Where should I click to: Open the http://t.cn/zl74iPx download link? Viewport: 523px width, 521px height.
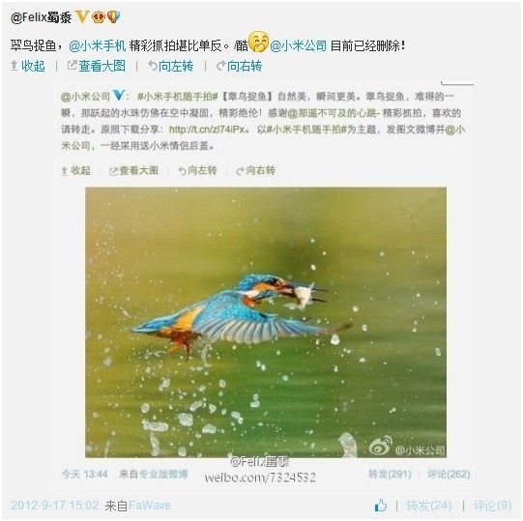pos(207,130)
